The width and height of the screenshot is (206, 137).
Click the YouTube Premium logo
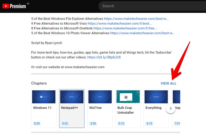[14, 6]
